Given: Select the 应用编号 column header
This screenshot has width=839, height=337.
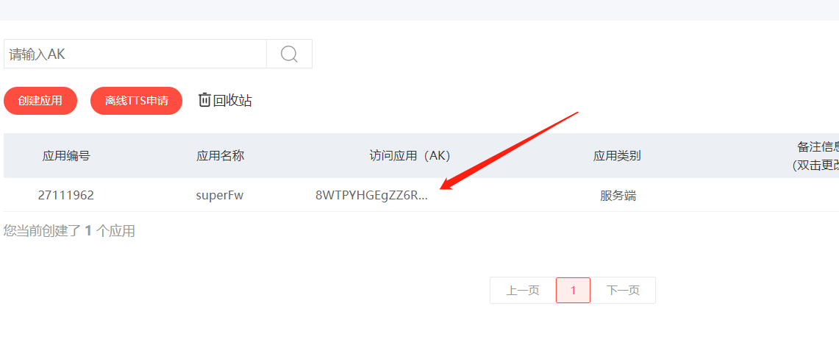Looking at the screenshot, I should pyautogui.click(x=66, y=156).
